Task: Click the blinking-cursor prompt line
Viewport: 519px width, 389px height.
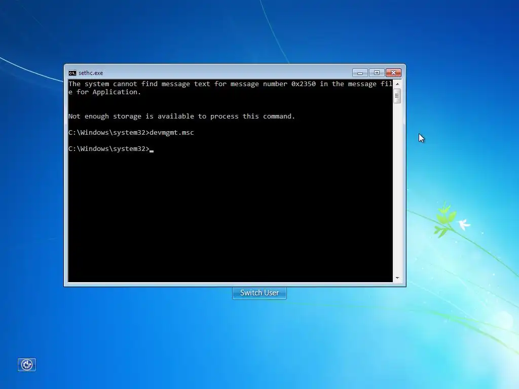Action: 111,149
